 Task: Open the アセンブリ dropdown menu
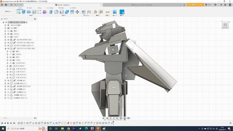click(x=86, y=15)
